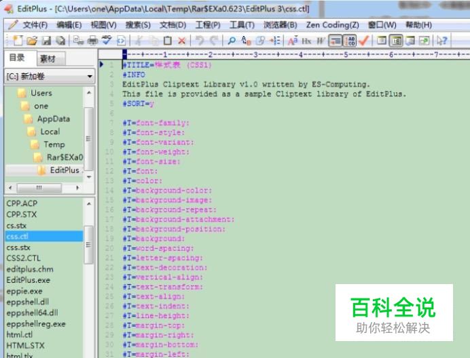Print the document with printer icon
The height and width of the screenshot is (358, 470).
pos(92,41)
